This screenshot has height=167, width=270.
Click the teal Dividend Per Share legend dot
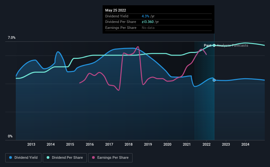coord(48,157)
